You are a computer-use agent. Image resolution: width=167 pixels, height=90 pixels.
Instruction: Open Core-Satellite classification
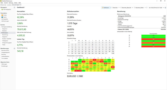(5, 58)
